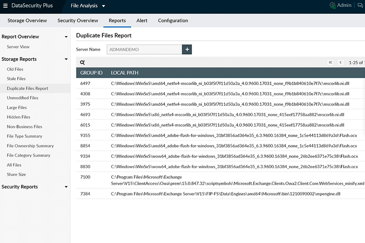The image size is (365, 243).
Task: Open the hamburger menu icon
Action: point(5,6)
